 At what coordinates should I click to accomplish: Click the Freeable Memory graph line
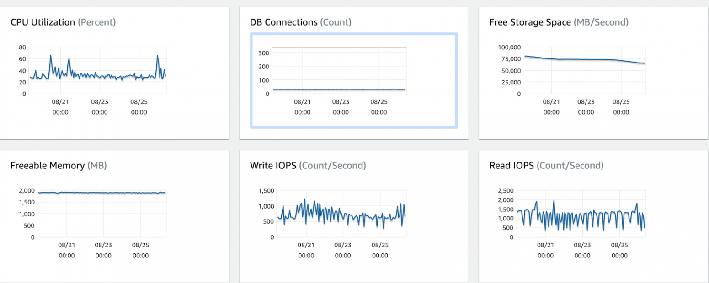click(101, 193)
